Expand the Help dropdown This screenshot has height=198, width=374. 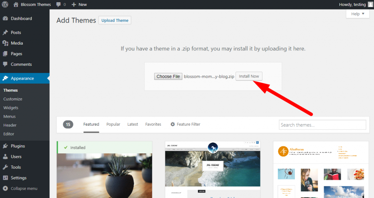pos(358,14)
